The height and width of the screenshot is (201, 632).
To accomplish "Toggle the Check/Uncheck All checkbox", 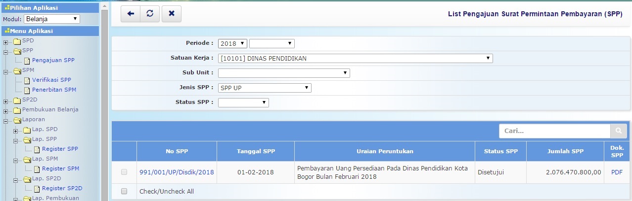I will click(x=124, y=191).
